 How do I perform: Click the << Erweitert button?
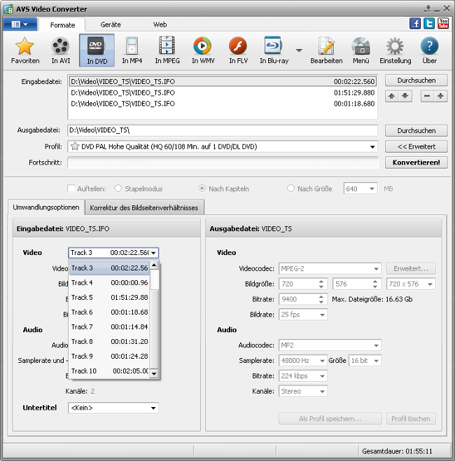(416, 146)
